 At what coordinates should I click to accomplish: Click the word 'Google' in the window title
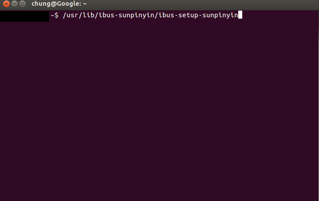click(68, 4)
